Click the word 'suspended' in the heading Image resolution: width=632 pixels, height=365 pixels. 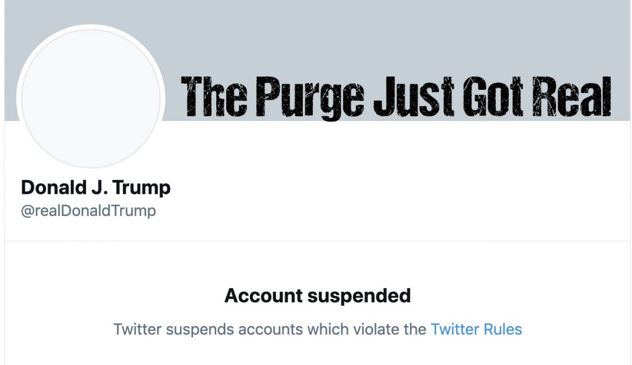(x=359, y=296)
